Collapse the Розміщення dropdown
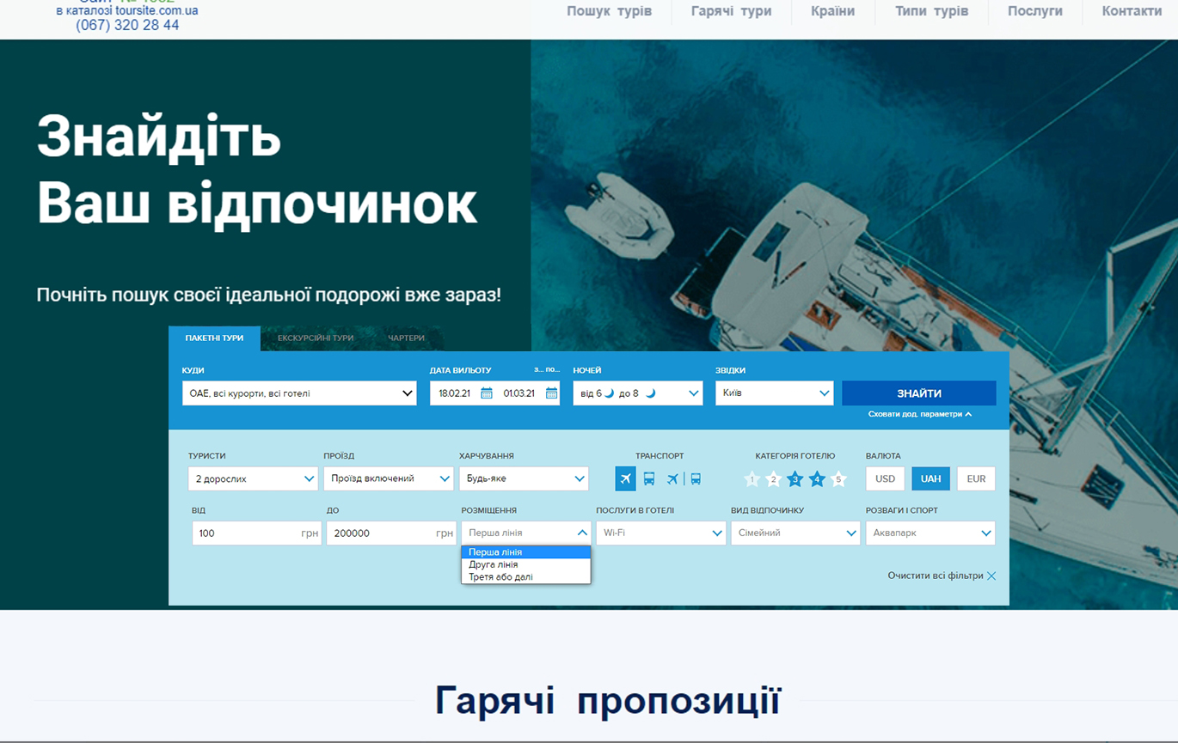This screenshot has height=743, width=1178. pyautogui.click(x=526, y=533)
